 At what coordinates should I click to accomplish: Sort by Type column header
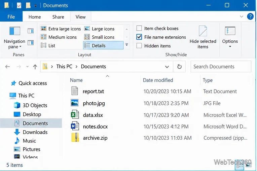point(208,80)
